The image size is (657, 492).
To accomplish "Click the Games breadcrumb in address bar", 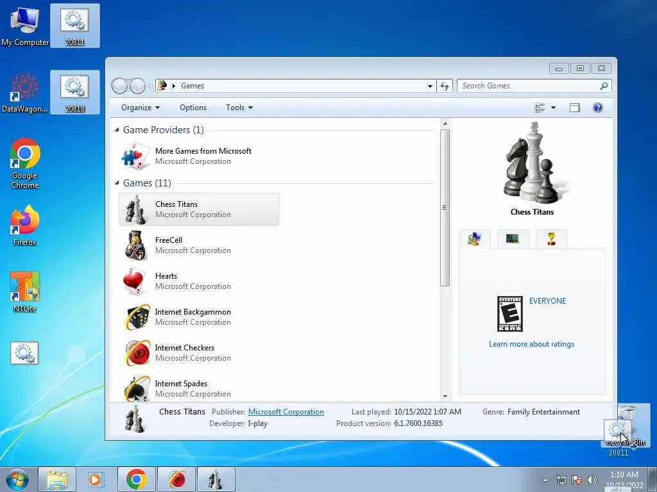I will (x=192, y=86).
